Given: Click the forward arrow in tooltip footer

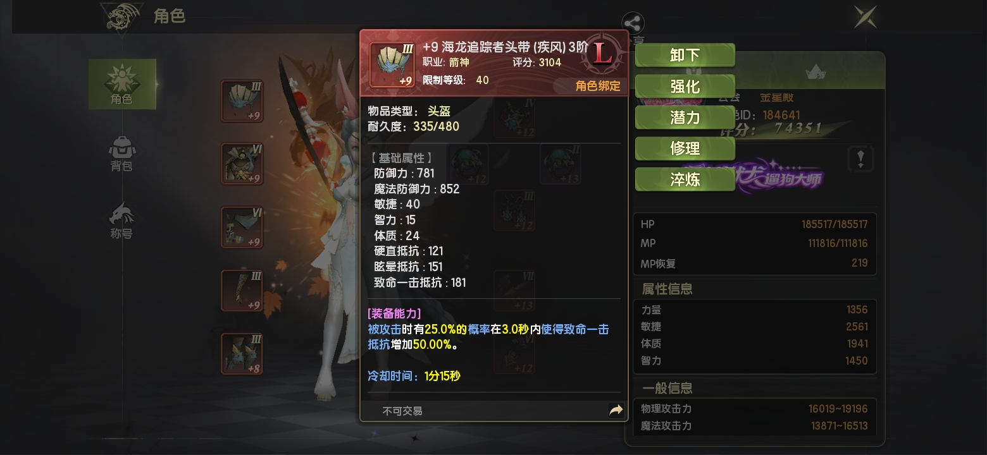Looking at the screenshot, I should 616,411.
